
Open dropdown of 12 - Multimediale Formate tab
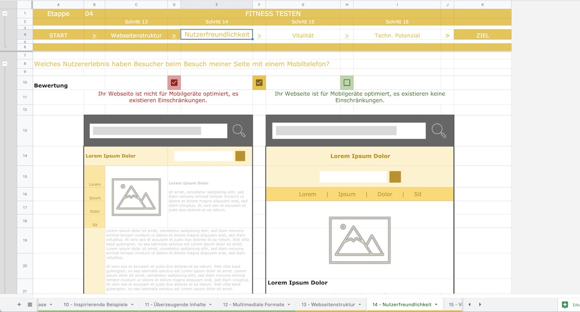point(289,305)
